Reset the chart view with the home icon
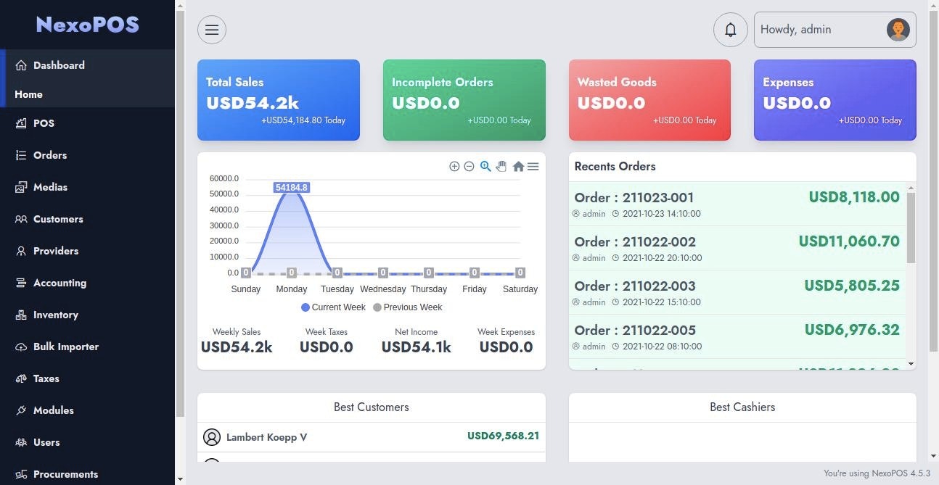Image resolution: width=939 pixels, height=485 pixels. tap(518, 166)
